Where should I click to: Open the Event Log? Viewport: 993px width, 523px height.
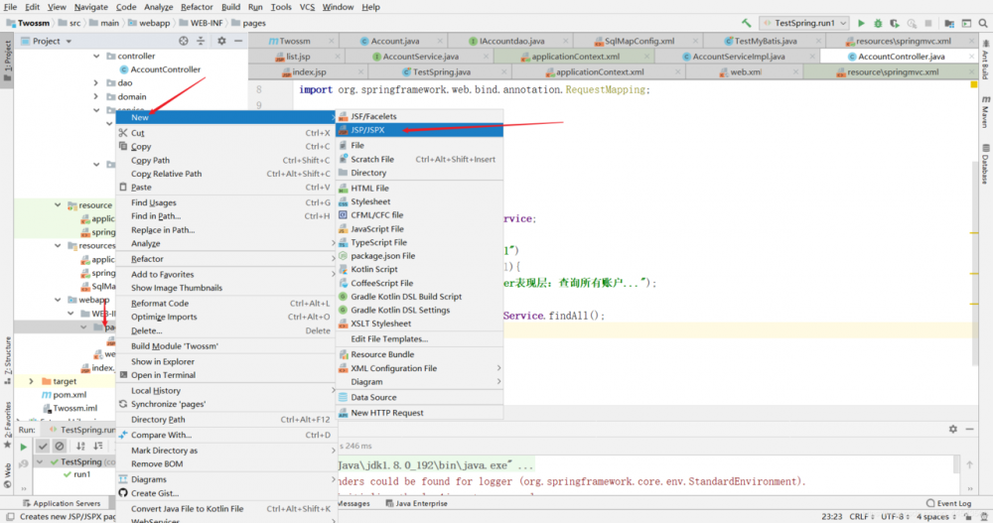(x=953, y=504)
